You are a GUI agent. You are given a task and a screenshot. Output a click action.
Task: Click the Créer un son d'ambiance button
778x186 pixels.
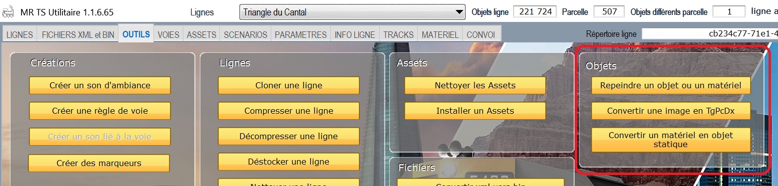(x=100, y=85)
